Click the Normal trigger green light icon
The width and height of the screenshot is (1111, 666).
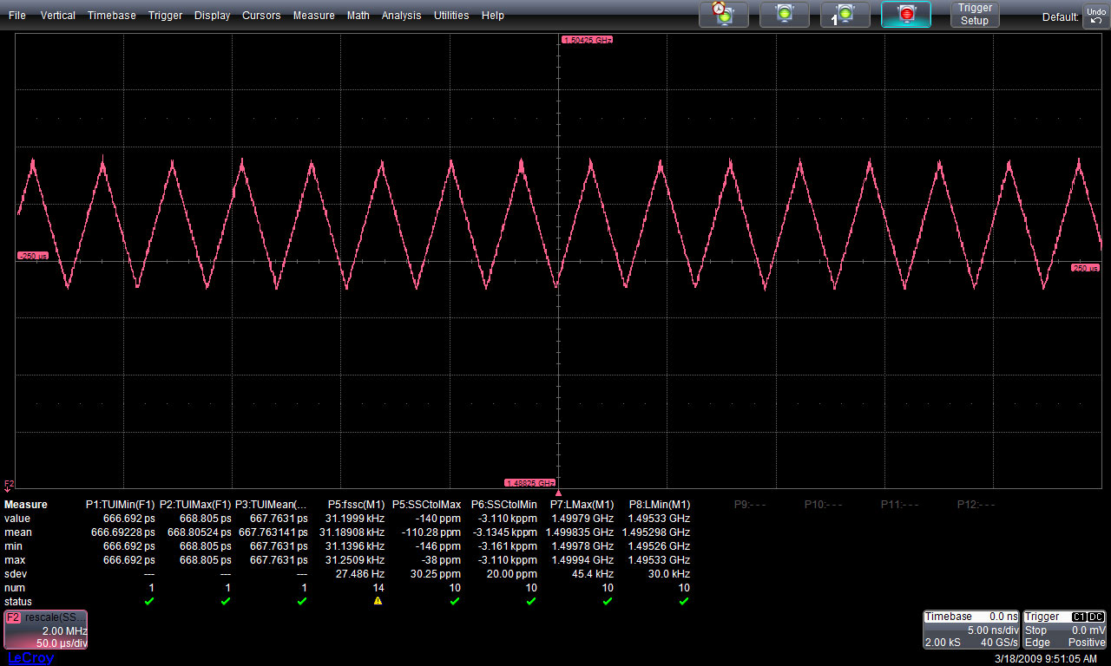pyautogui.click(x=784, y=14)
